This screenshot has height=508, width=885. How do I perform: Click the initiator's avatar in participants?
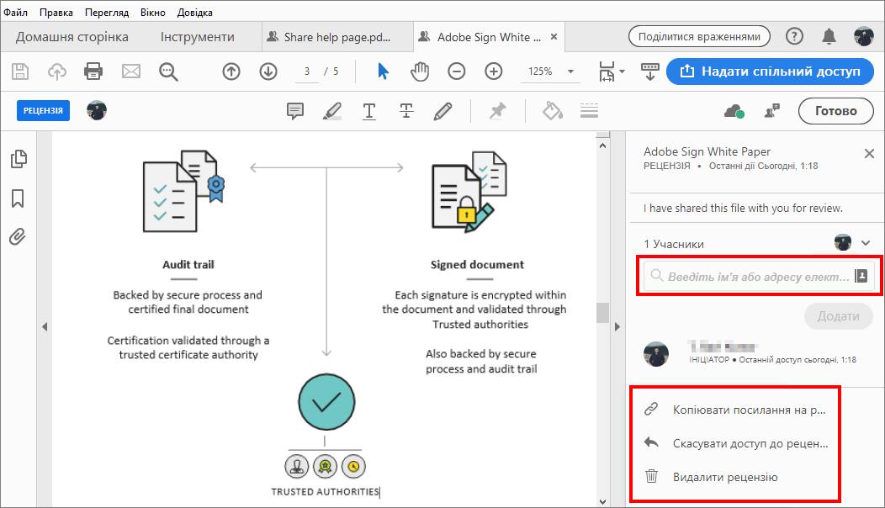point(656,354)
